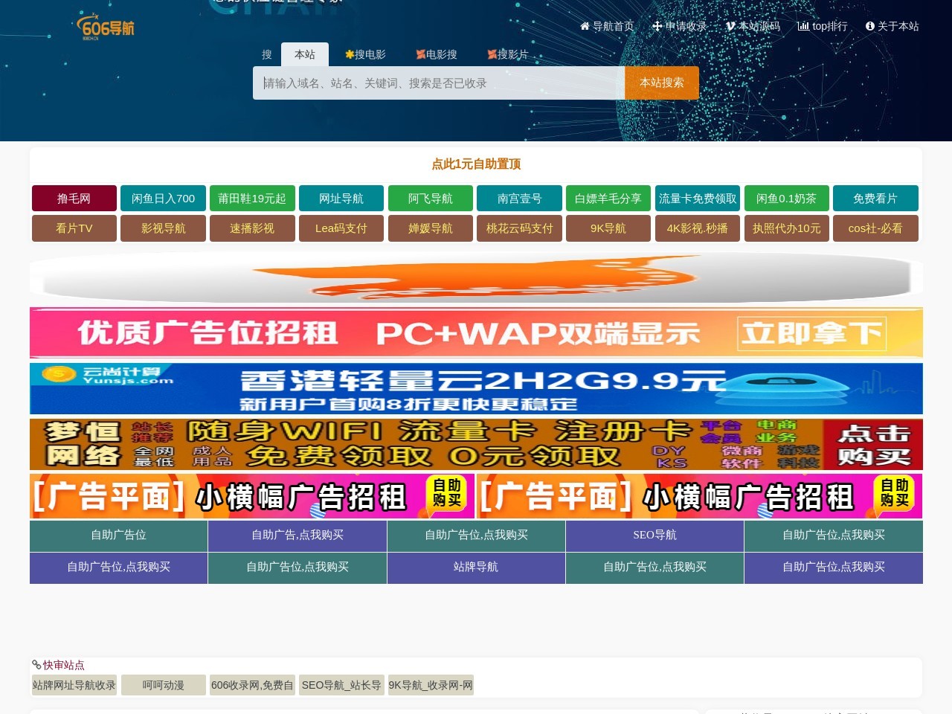Click the 606导航 site logo
Image resolution: width=952 pixels, height=714 pixels.
(x=106, y=28)
